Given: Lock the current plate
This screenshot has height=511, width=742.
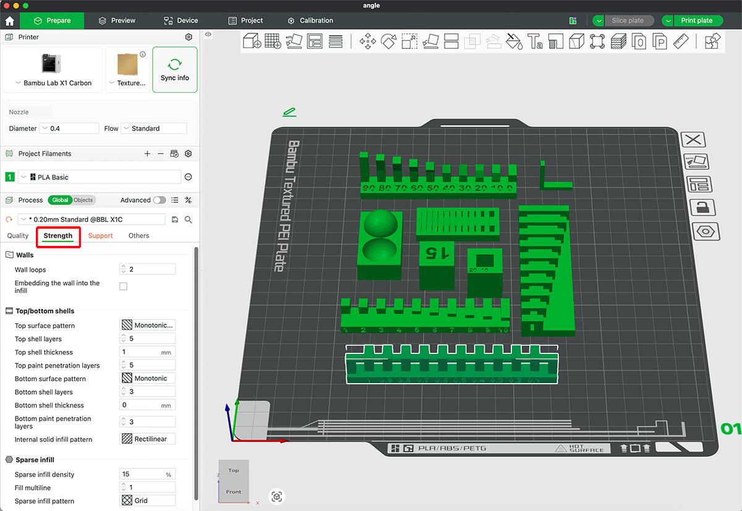Looking at the screenshot, I should pos(703,208).
